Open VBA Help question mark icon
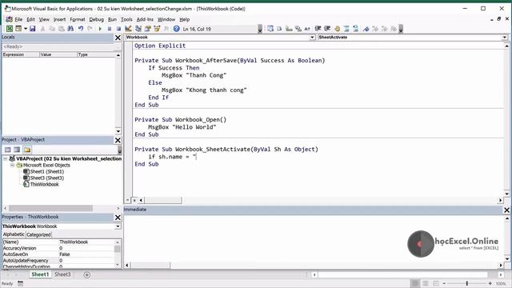 [176, 29]
